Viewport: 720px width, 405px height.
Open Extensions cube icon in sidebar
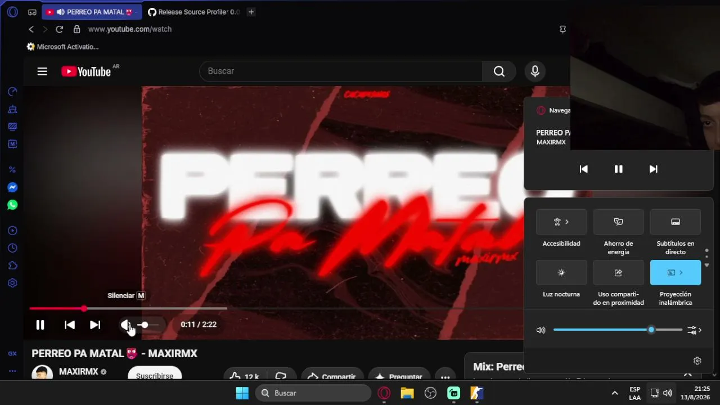[12, 265]
